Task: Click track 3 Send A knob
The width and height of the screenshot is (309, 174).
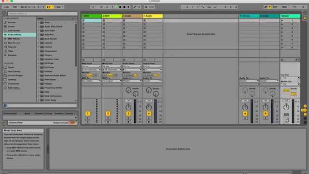Action: (128, 90)
